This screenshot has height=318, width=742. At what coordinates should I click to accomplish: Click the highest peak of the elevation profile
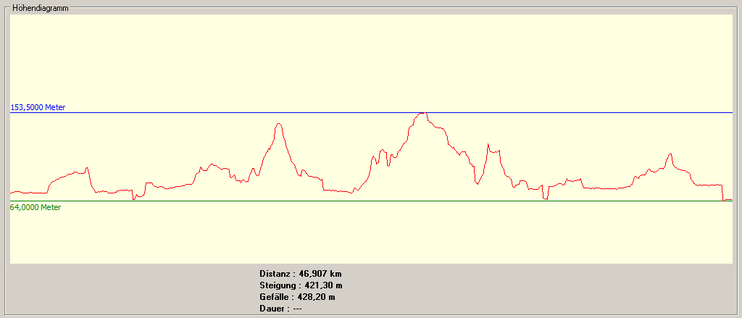pyautogui.click(x=422, y=114)
